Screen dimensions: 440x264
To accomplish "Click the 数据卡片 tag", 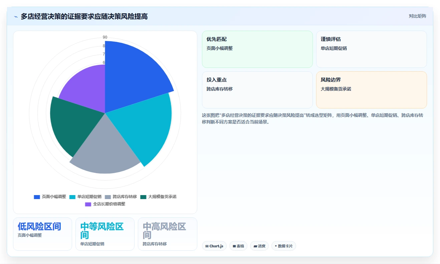I will [284, 246].
